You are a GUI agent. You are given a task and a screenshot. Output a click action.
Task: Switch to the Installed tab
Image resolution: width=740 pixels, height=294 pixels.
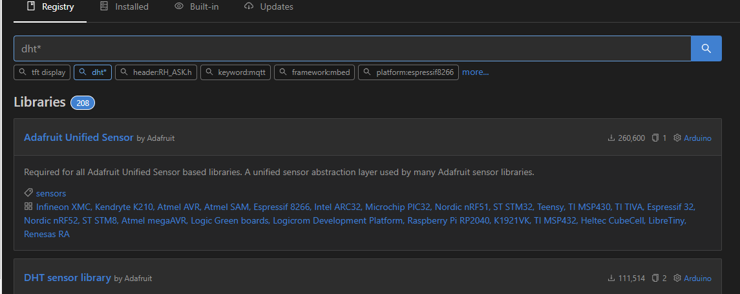124,6
